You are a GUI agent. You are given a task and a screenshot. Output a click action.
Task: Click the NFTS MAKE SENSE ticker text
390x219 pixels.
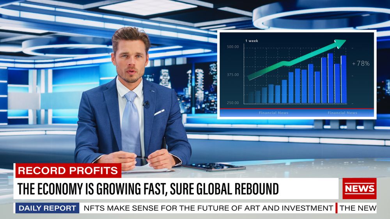coord(208,208)
